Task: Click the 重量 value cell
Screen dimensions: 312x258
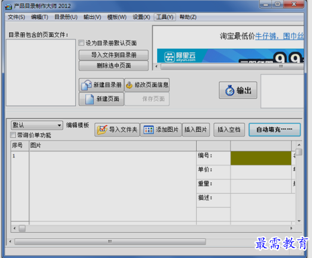Action: click(x=261, y=186)
